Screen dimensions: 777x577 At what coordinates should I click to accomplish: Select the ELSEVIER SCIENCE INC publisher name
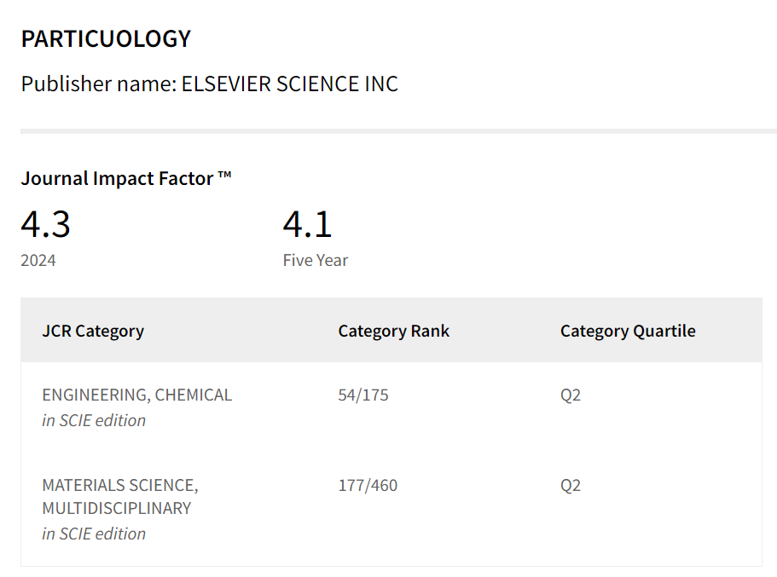[289, 84]
